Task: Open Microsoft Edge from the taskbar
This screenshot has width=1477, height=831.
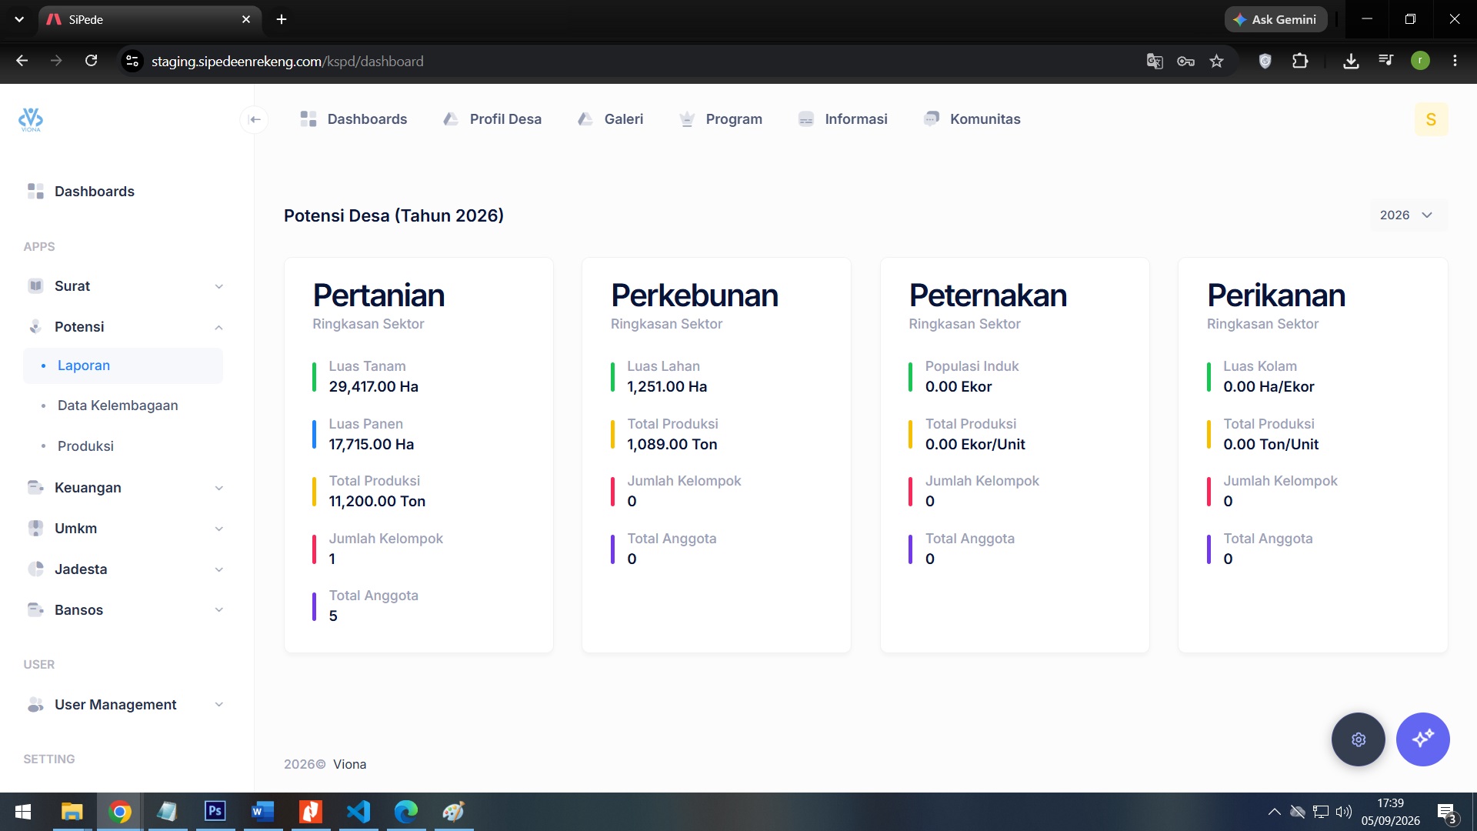Action: 406,811
